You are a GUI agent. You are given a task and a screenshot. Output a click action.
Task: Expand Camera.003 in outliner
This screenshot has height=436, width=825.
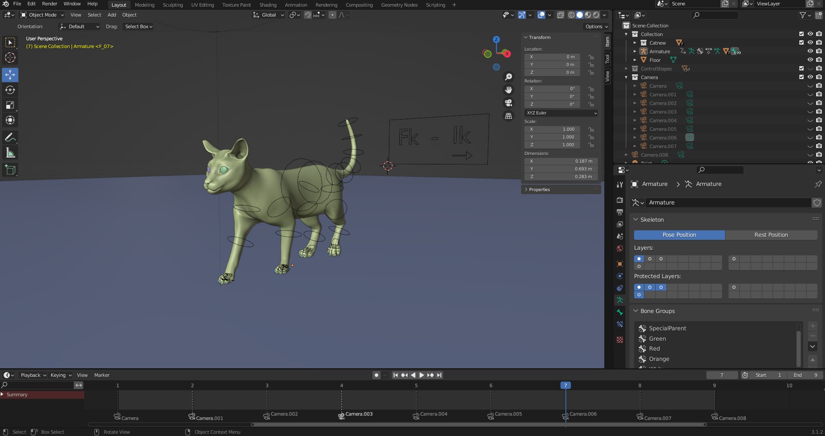pyautogui.click(x=635, y=112)
